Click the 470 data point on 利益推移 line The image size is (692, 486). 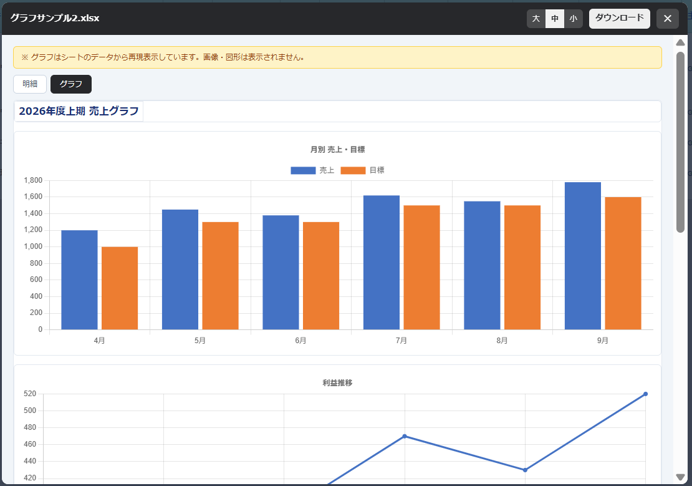click(404, 437)
